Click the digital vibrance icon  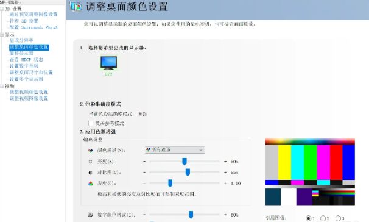(90, 215)
